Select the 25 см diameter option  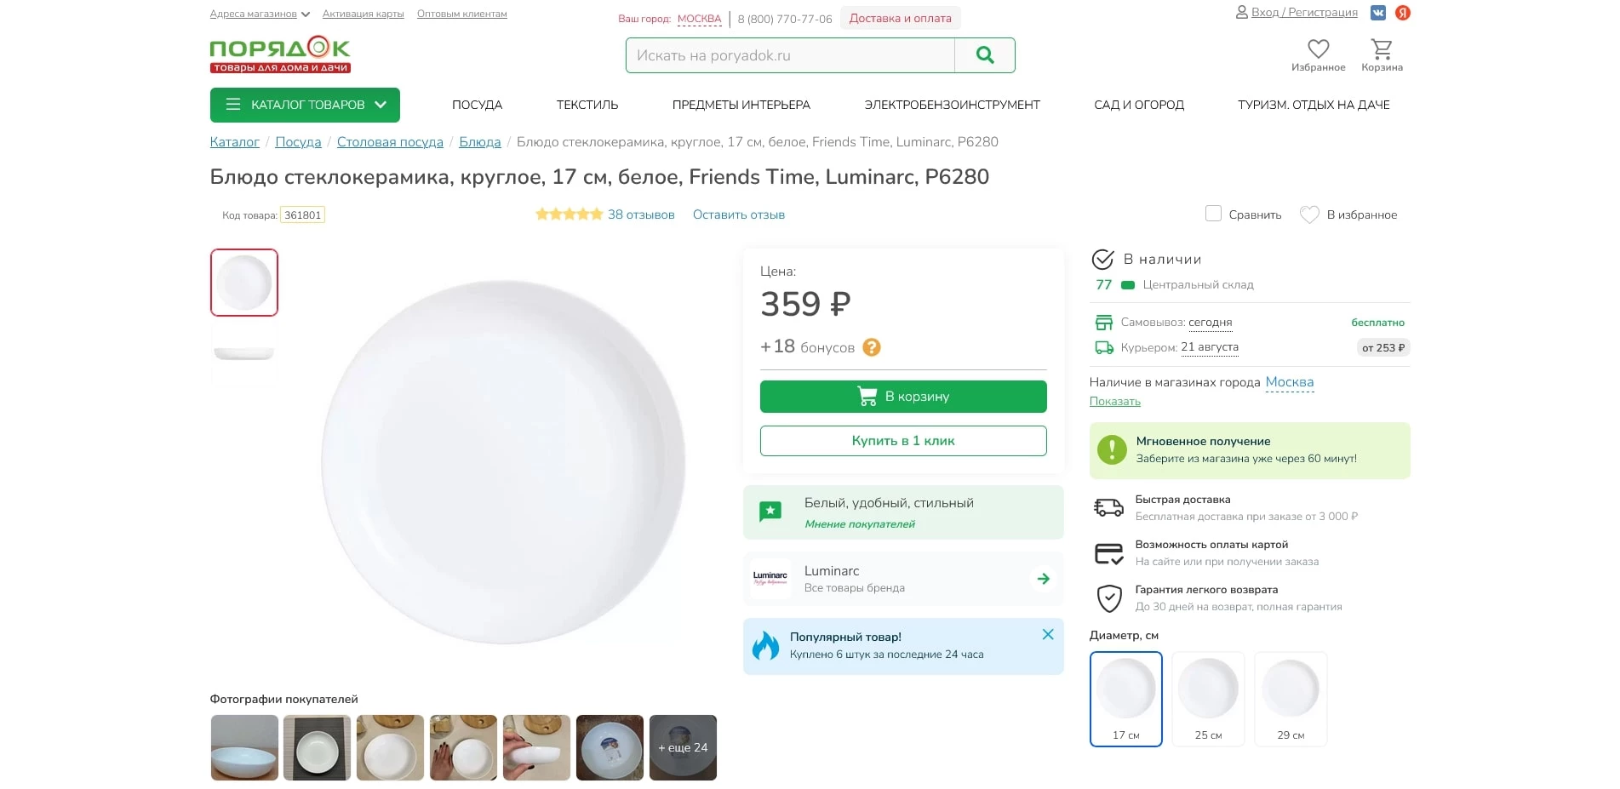pyautogui.click(x=1208, y=699)
